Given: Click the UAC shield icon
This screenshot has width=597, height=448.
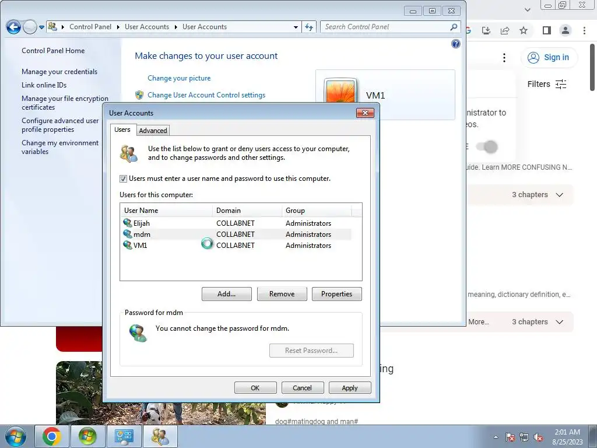Looking at the screenshot, I should point(139,95).
